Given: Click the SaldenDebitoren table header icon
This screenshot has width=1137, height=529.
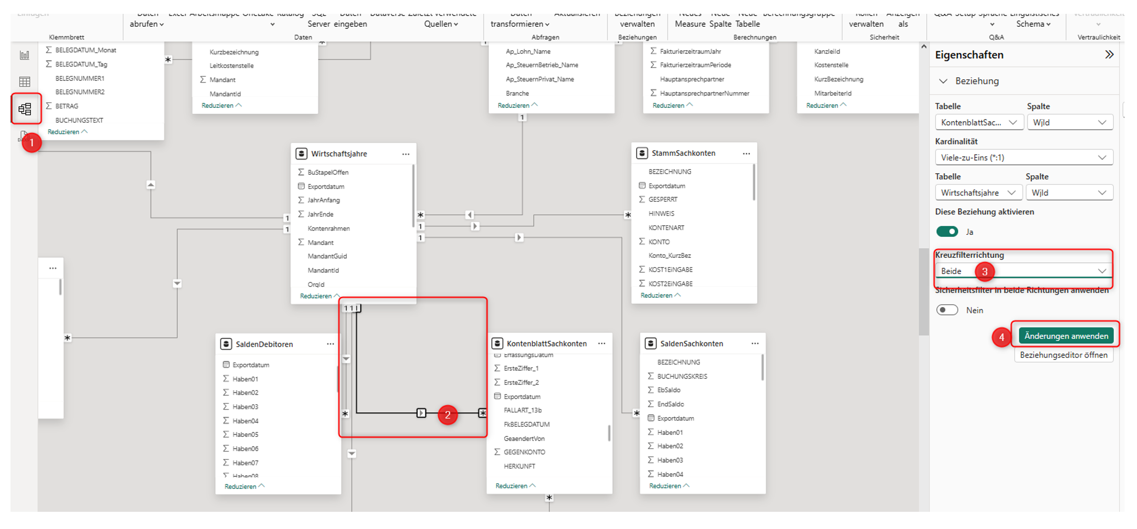Looking at the screenshot, I should (x=226, y=344).
